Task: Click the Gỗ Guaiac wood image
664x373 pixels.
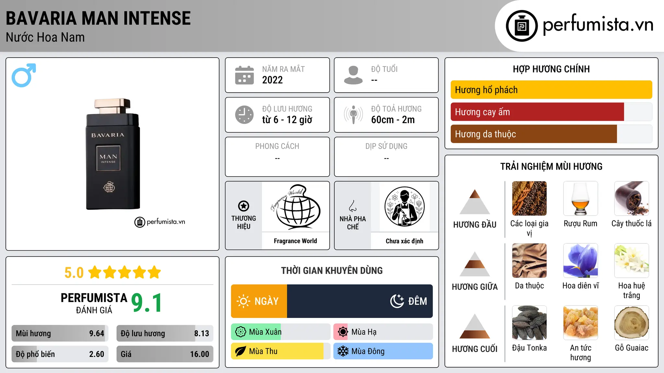Action: [x=632, y=323]
